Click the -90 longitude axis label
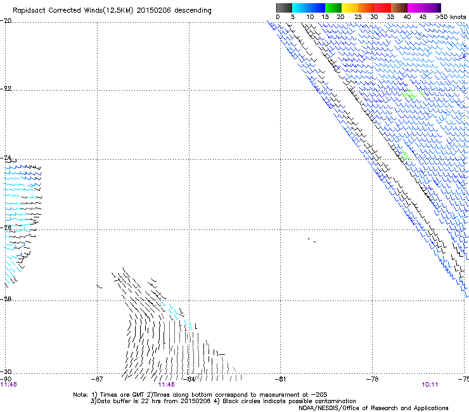The height and width of the screenshot is (412, 469). (6, 379)
